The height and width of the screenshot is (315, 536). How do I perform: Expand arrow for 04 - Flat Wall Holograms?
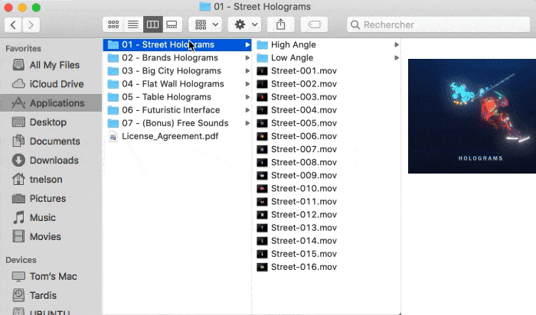(x=247, y=84)
